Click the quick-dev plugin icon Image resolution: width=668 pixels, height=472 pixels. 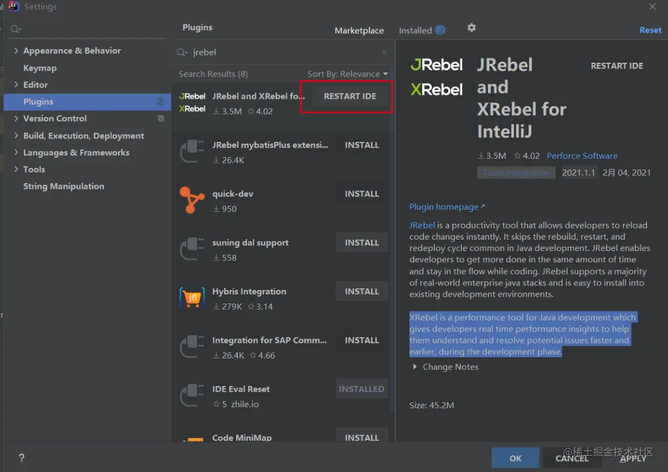tap(192, 200)
